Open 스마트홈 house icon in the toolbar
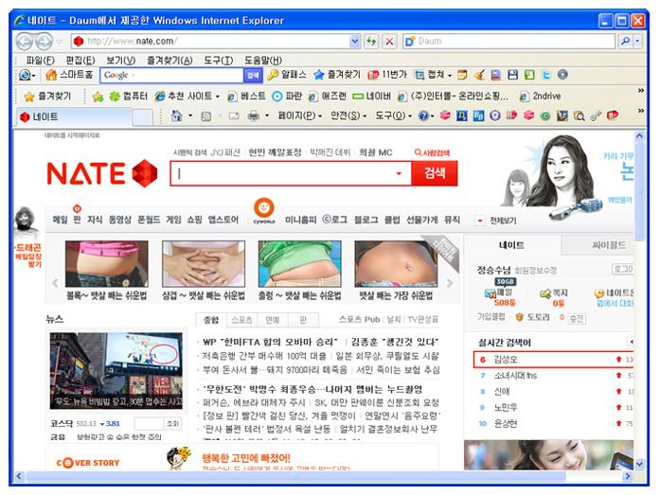This screenshot has height=495, width=660. tap(51, 75)
